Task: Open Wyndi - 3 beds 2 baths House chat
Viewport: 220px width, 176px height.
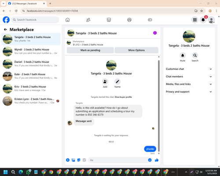Action: (31, 51)
